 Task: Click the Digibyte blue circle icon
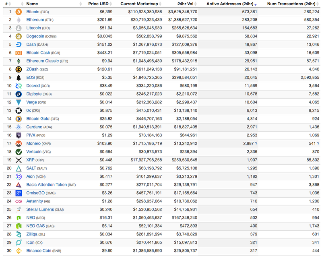(19, 94)
